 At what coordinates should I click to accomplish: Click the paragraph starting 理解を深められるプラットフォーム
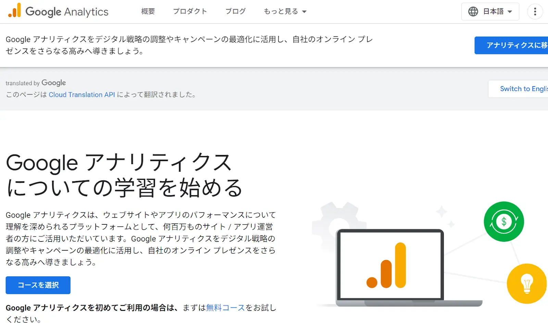(x=141, y=239)
